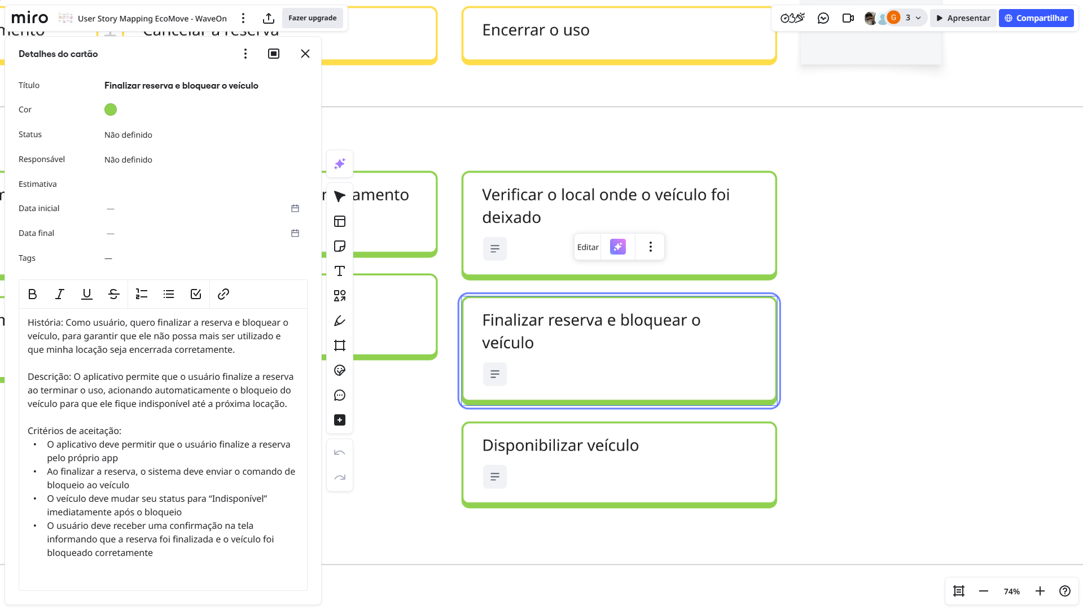Change the green card color swatch
Screen dimensions: 1083x609
[111, 109]
